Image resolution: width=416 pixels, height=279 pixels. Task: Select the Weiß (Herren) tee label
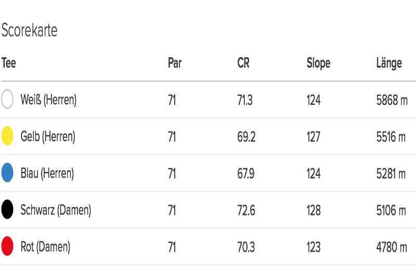tap(48, 100)
